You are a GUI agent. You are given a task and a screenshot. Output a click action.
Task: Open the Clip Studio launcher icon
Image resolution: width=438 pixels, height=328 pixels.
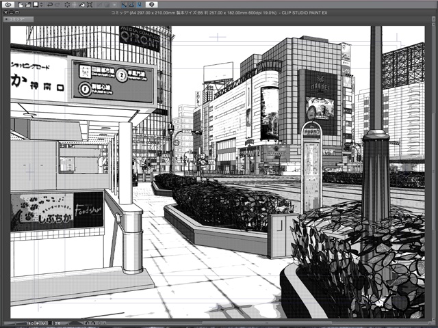pyautogui.click(x=8, y=5)
